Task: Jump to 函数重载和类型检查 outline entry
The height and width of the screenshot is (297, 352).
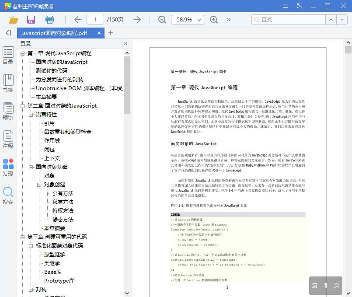Action: pyautogui.click(x=68, y=132)
